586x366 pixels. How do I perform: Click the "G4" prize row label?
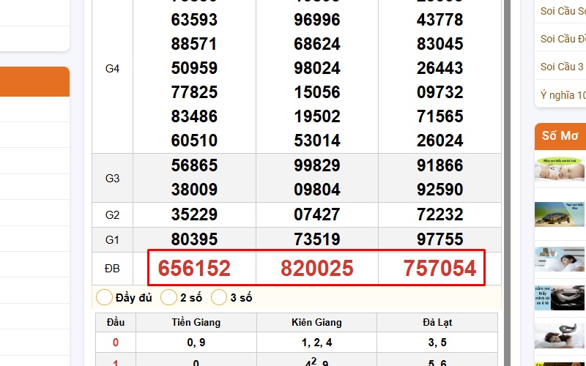(x=112, y=69)
